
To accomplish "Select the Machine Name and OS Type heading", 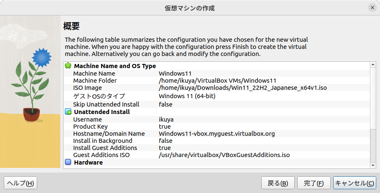I will click(115, 66).
